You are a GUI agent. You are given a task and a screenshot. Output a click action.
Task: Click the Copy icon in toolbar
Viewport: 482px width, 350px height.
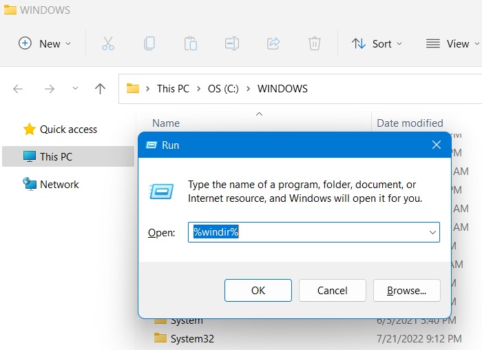click(x=149, y=43)
